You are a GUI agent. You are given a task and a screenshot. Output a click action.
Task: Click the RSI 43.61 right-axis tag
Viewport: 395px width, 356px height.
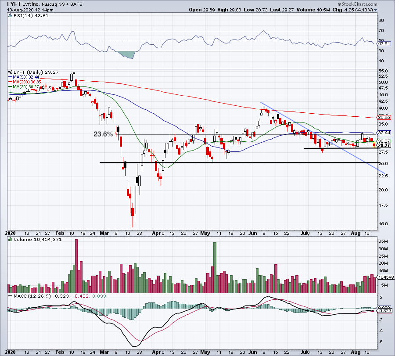coord(384,43)
